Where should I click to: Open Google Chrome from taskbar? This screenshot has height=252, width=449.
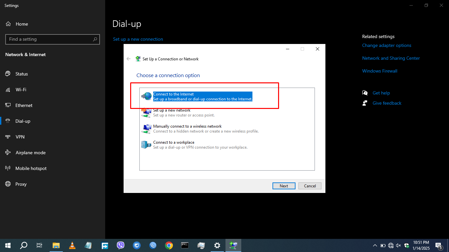[169, 245]
